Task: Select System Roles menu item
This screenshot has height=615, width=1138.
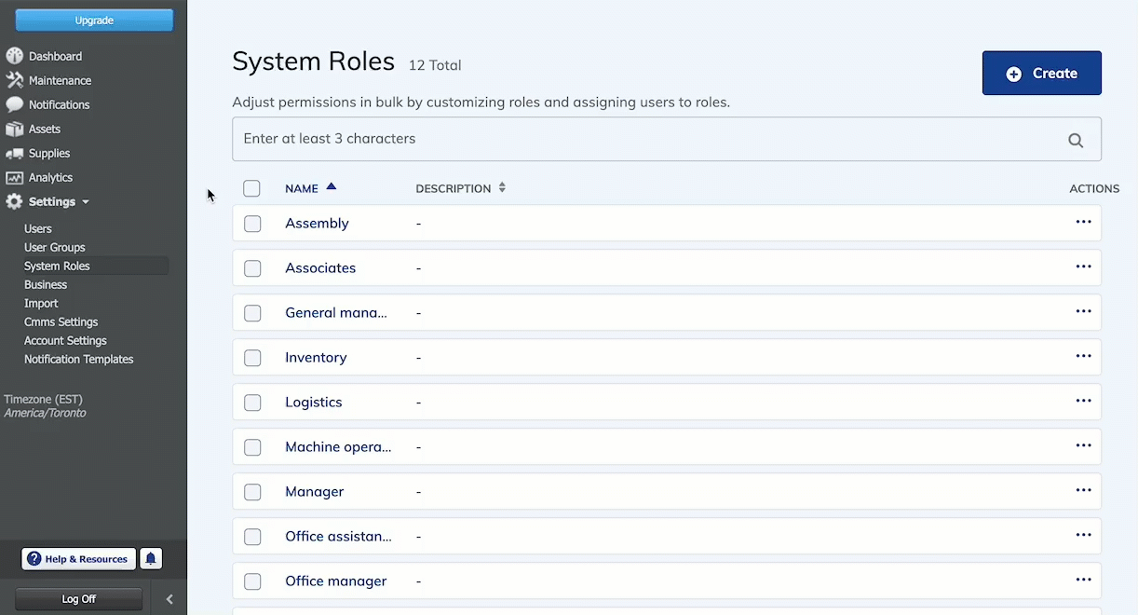Action: [57, 266]
